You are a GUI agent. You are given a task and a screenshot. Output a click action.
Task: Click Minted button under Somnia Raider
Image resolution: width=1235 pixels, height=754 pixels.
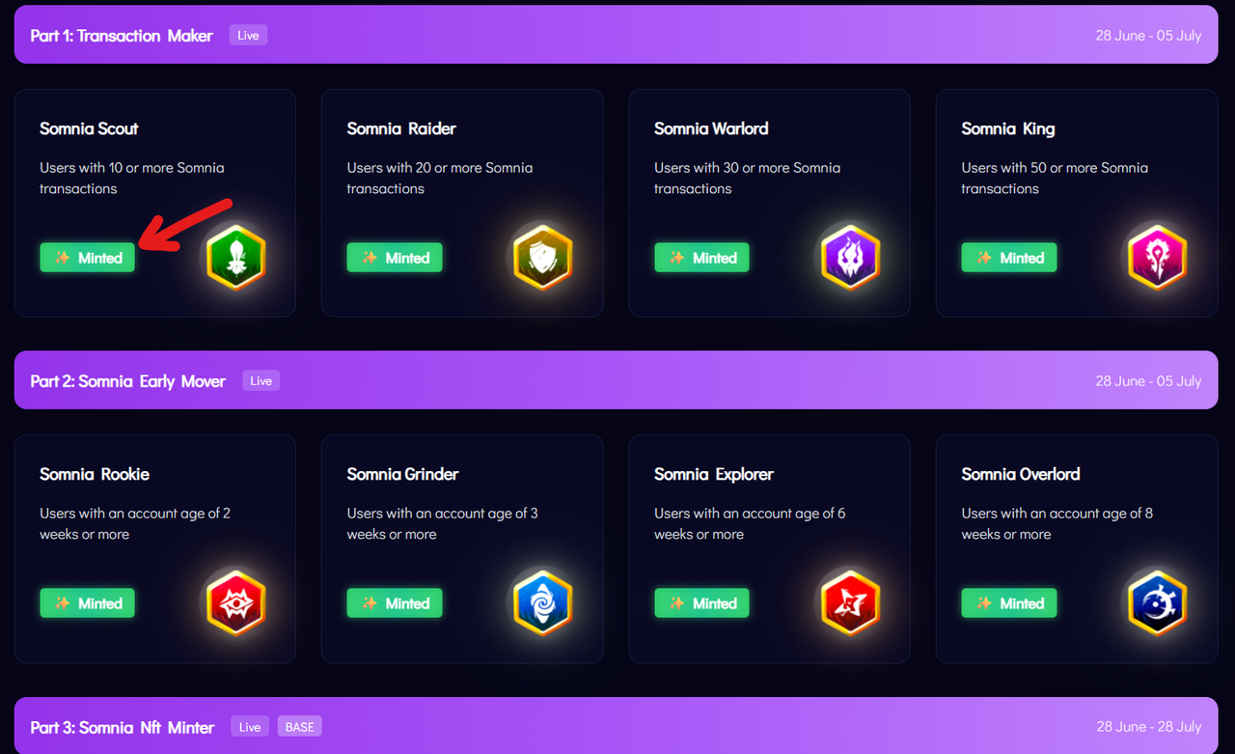(395, 258)
